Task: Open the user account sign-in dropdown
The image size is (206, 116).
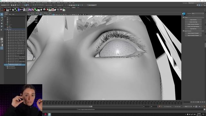Action: pos(92,5)
